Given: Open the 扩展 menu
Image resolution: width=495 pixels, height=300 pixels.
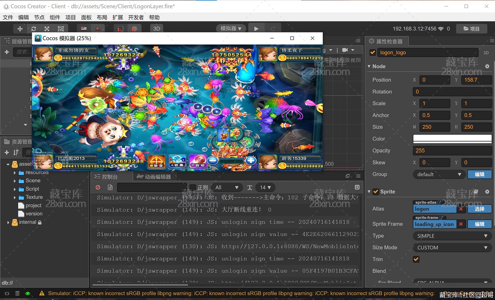Looking at the screenshot, I should click(117, 17).
